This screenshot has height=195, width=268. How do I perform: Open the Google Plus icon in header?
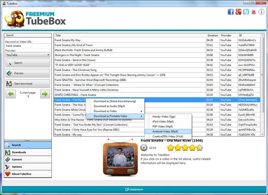[x=239, y=12]
